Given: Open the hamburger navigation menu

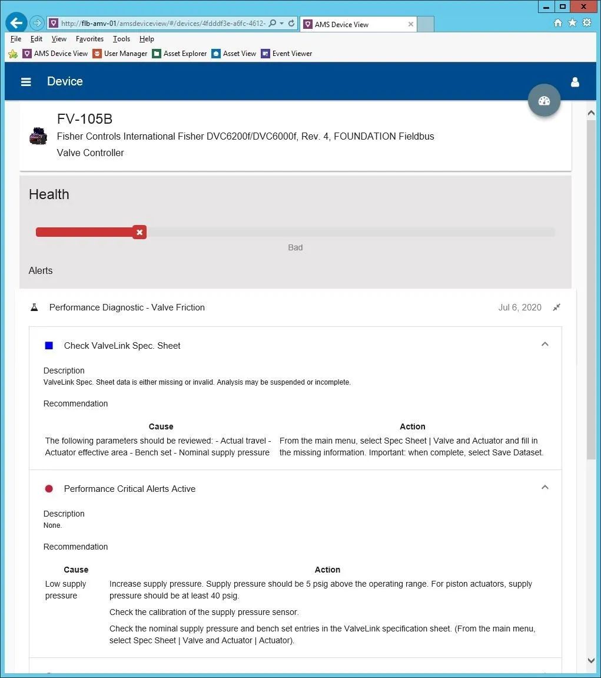Looking at the screenshot, I should (26, 82).
